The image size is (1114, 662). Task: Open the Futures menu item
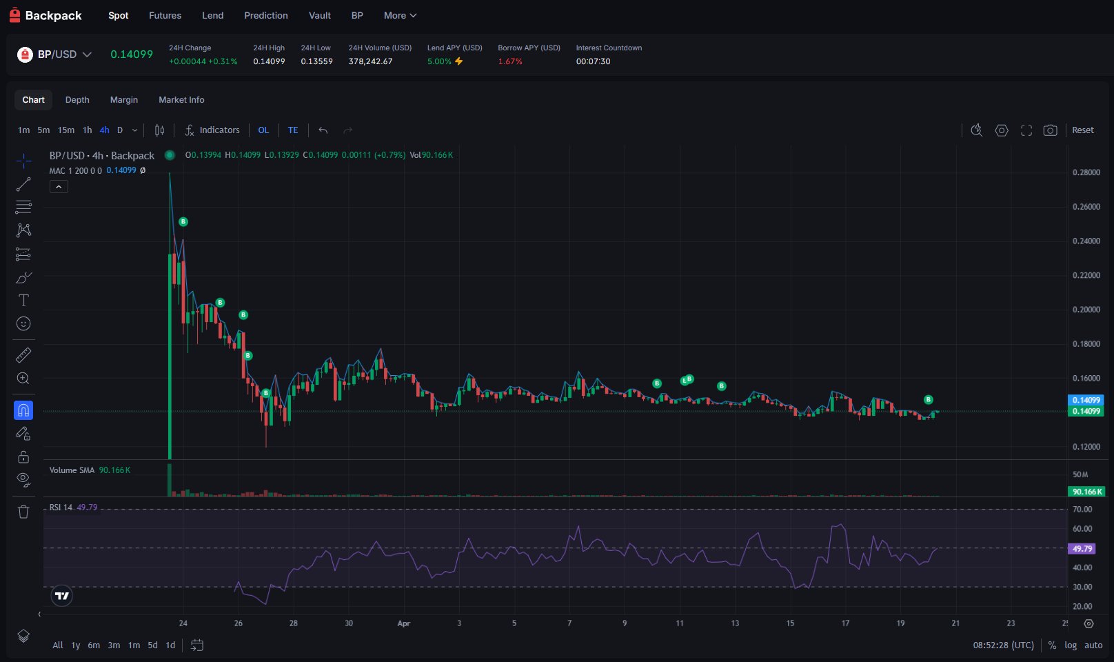165,15
